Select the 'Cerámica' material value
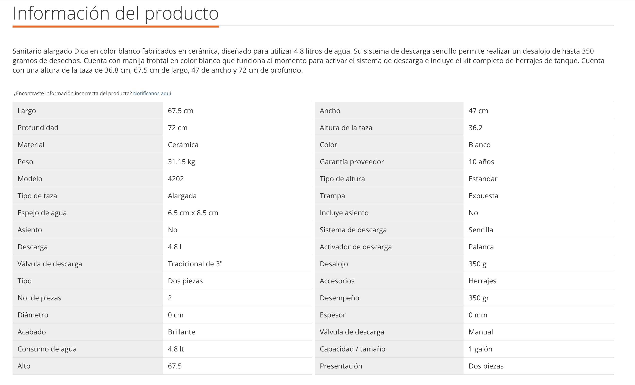The height and width of the screenshot is (385, 635). [183, 145]
